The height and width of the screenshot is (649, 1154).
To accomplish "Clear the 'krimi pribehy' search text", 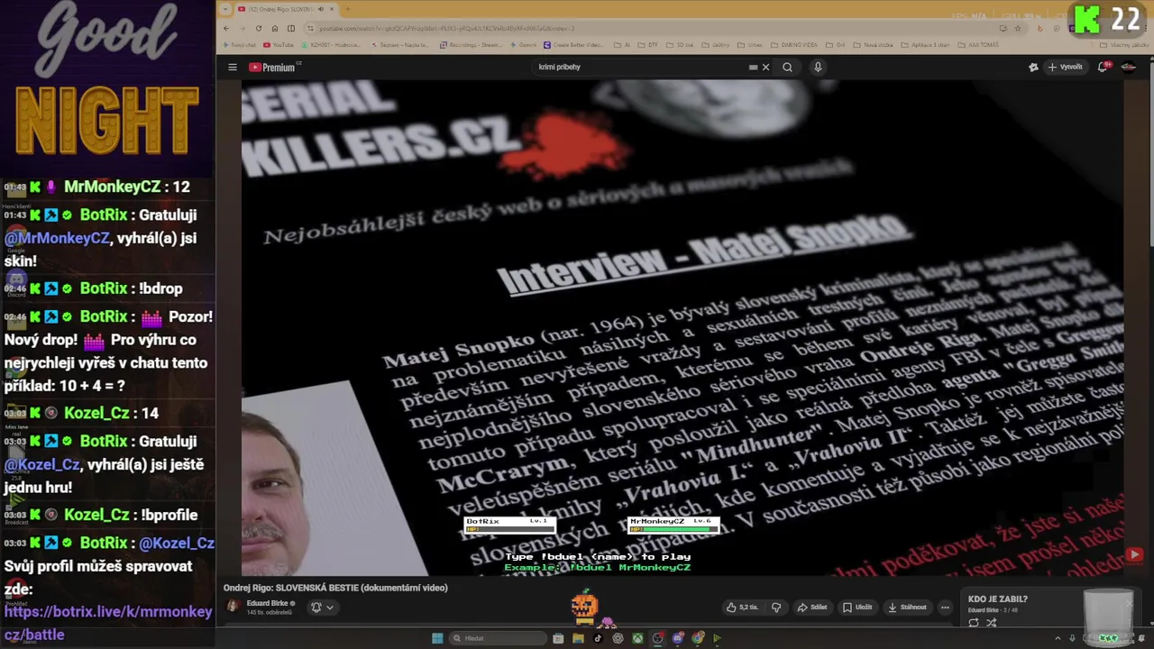I will tap(765, 67).
